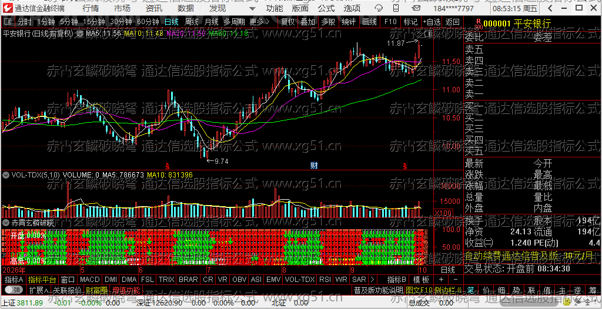This screenshot has height=309, width=602.
Task: Select the 15分钟 period
Action: 94,22
